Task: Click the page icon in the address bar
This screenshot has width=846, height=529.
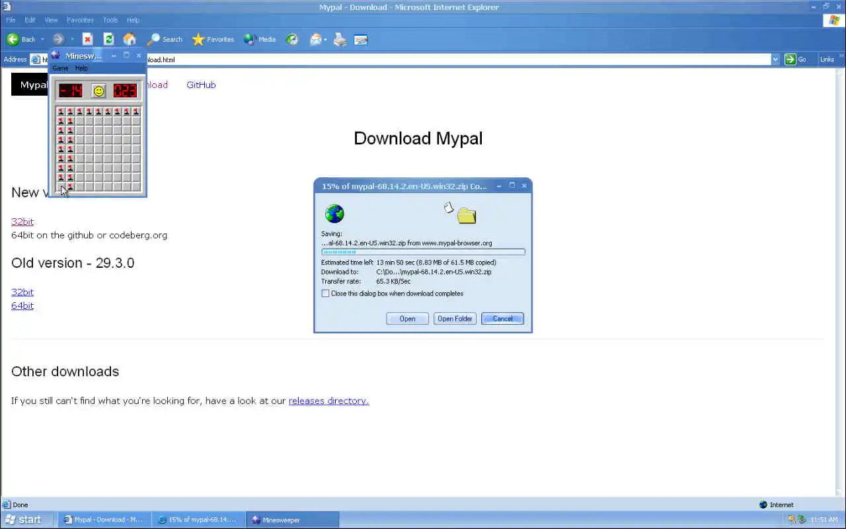Action: 36,60
